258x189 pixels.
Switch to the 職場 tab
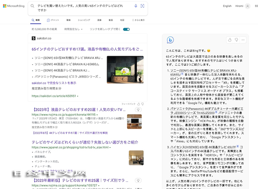[x=68, y=20]
